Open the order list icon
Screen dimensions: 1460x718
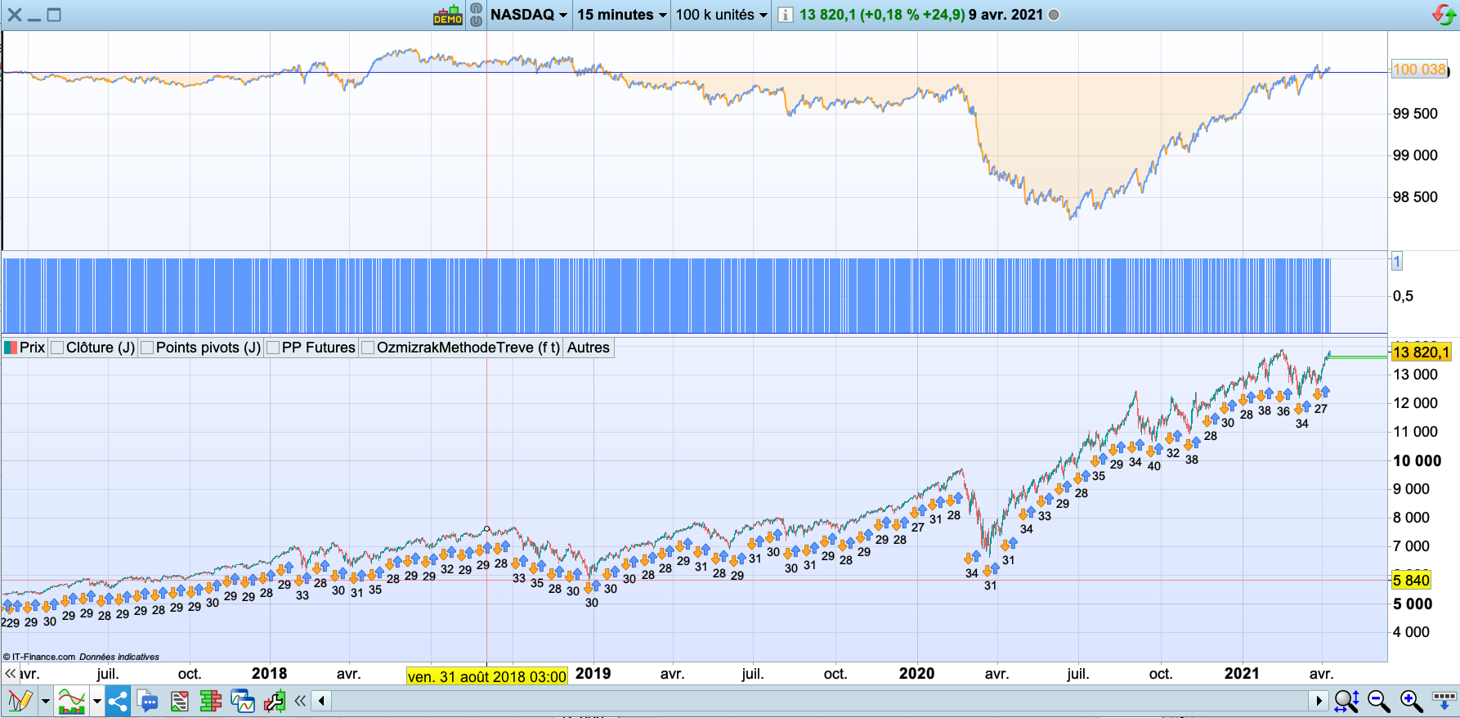179,701
